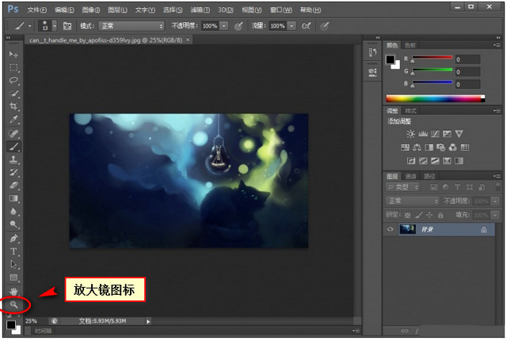The width and height of the screenshot is (507, 340).
Task: Pick a color from the spectrum ramp
Action: [436, 98]
